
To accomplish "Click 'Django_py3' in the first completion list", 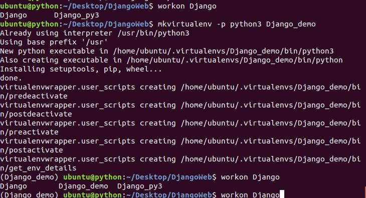I will pos(77,15).
